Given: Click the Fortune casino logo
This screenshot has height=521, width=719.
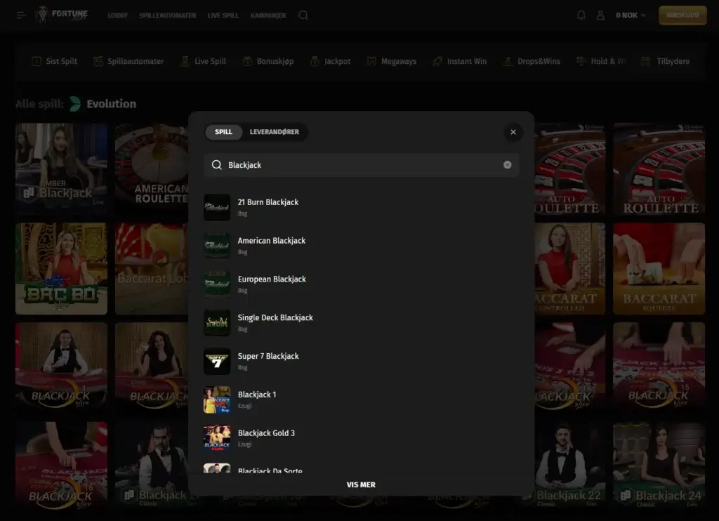Looking at the screenshot, I should (x=62, y=15).
